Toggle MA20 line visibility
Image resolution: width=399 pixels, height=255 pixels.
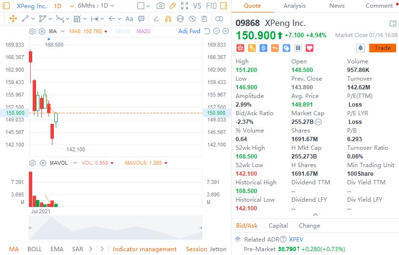pyautogui.click(x=144, y=31)
